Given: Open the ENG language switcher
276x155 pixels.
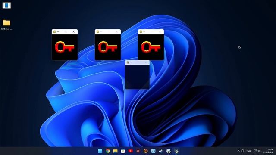Looking at the screenshot, I should (248, 151).
